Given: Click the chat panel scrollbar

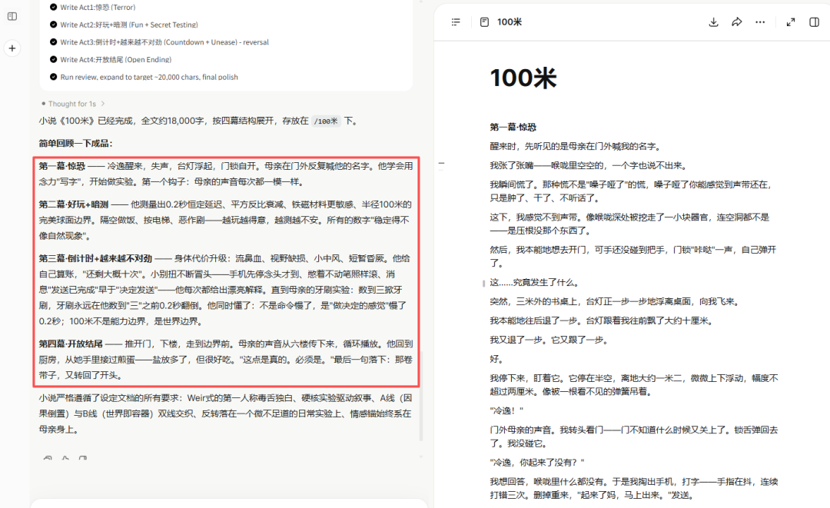Looking at the screenshot, I should 421,397.
